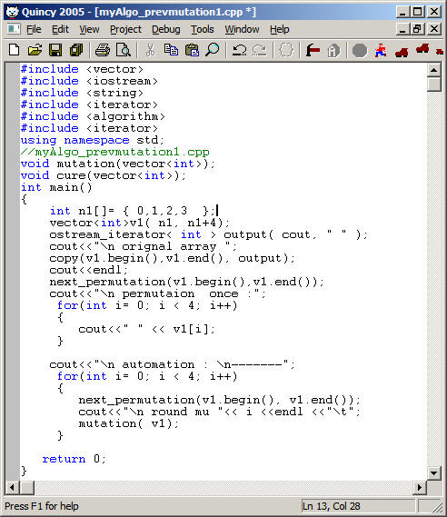The height and width of the screenshot is (517, 447).
Task: Undo last edit with the undo arrow
Action: tap(239, 50)
